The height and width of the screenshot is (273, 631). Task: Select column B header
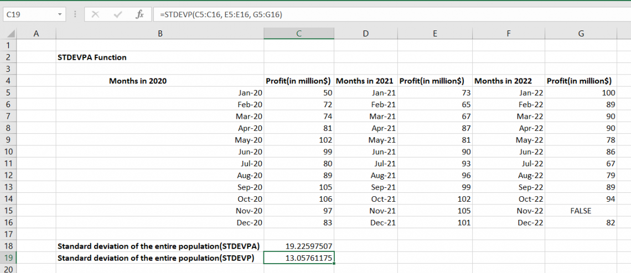(160, 34)
